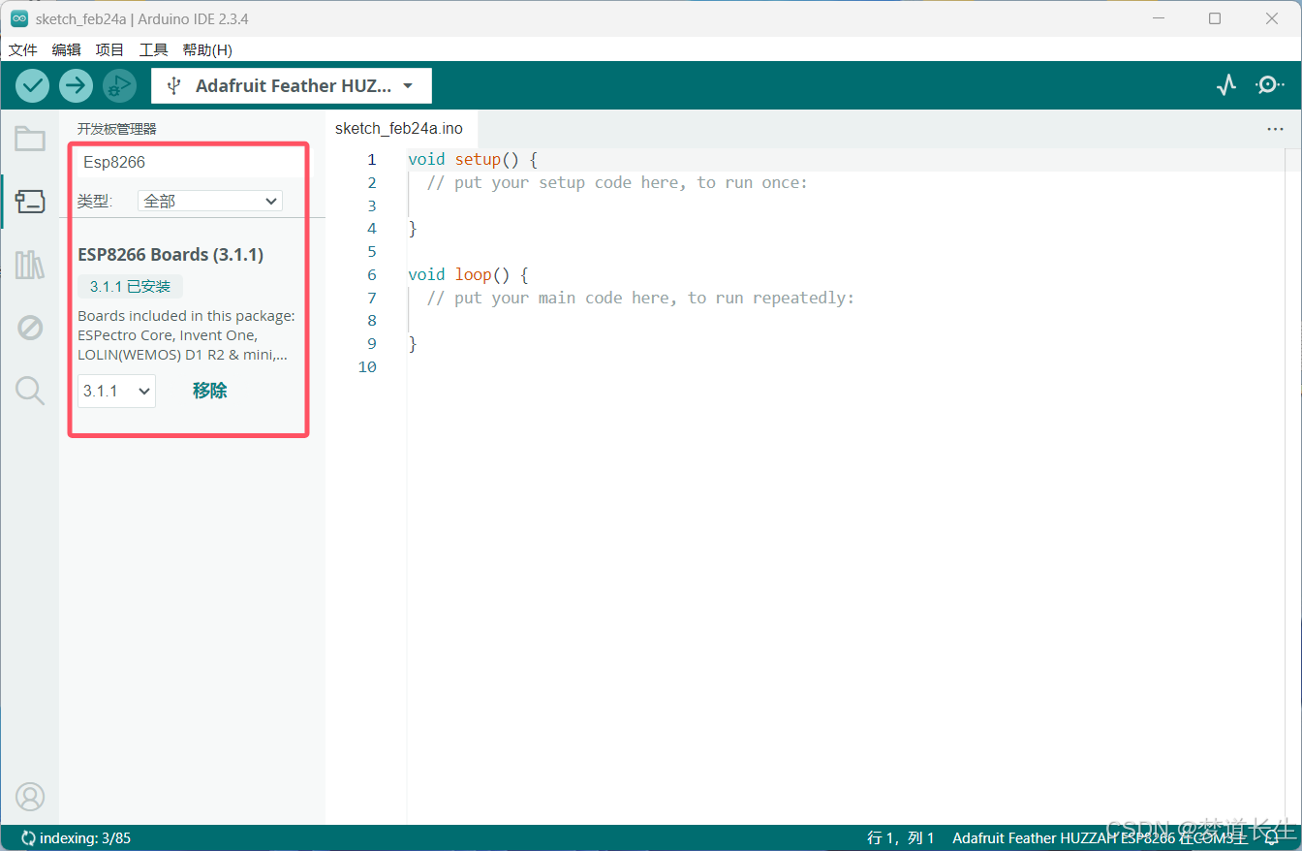
Task: Click the ESP8266 Boards (3.1.1) title
Action: [x=170, y=254]
